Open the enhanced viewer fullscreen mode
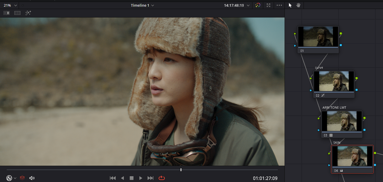The height and width of the screenshot is (182, 383). pos(268,5)
